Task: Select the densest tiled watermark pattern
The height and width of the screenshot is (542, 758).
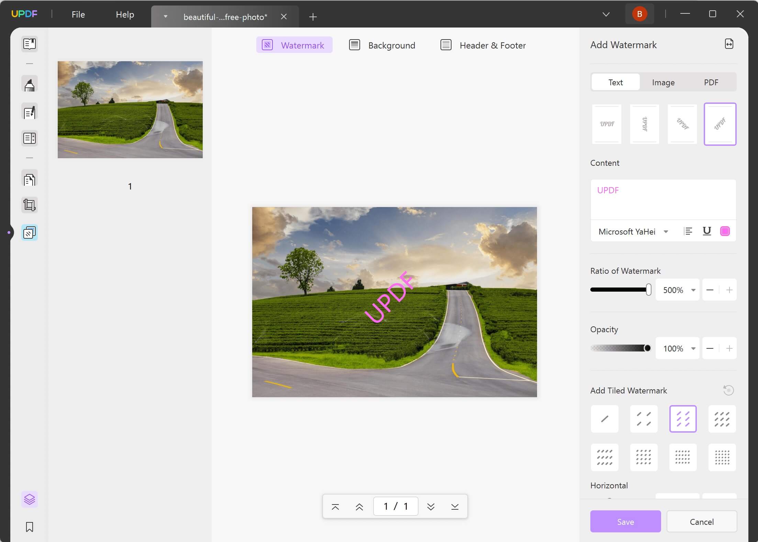Action: 722,457
